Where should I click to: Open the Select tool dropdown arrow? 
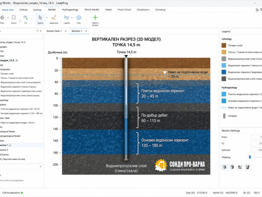coord(47,18)
